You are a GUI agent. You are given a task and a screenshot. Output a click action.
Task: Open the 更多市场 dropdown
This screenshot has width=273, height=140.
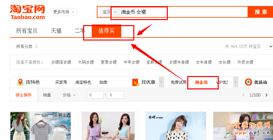pos(63,12)
